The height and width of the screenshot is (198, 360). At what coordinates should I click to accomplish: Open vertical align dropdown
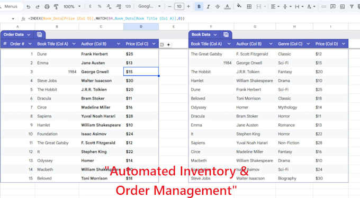(287, 7)
